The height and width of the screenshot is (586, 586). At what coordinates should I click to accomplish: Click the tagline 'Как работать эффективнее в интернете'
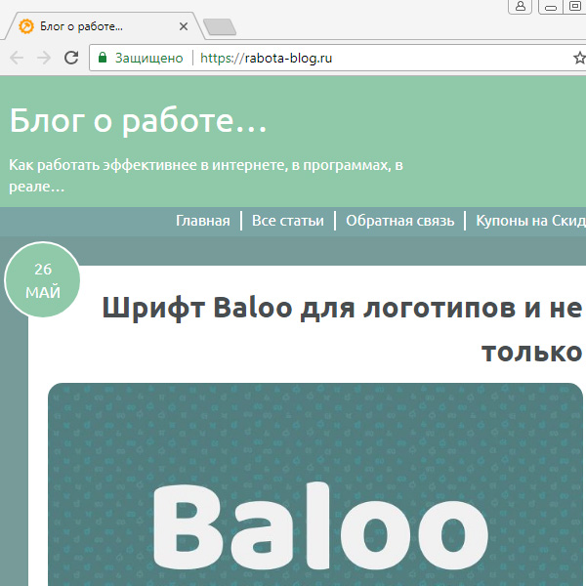coord(205,175)
